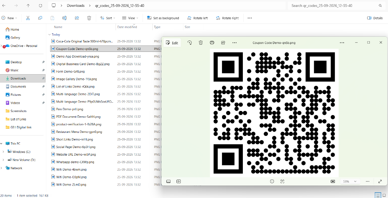Click the Cut scissors icon in Explorer toolbar
The height and width of the screenshot is (198, 388).
pos(28,18)
